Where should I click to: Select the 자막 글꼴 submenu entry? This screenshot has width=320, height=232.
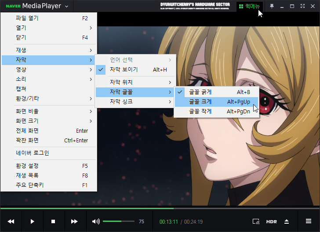pyautogui.click(x=135, y=92)
